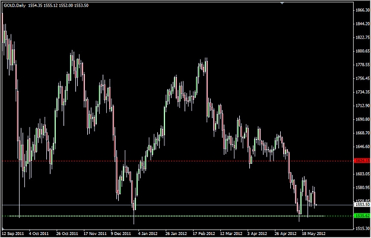Click the 4 Oct 2011 date label

click(40, 233)
